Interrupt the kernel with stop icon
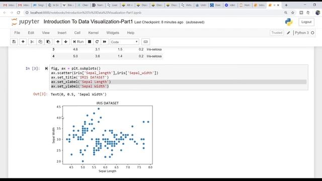The image size is (322, 181). click(90, 42)
